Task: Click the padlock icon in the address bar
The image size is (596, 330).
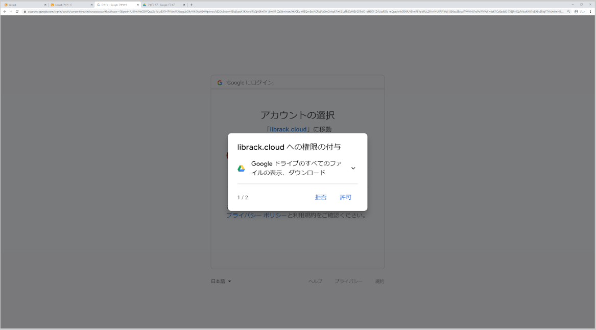Action: tap(25, 11)
